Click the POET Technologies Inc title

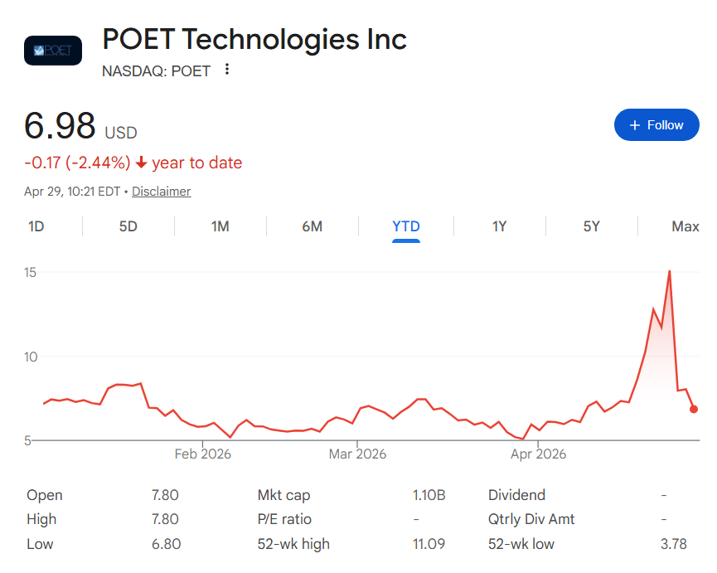(254, 39)
